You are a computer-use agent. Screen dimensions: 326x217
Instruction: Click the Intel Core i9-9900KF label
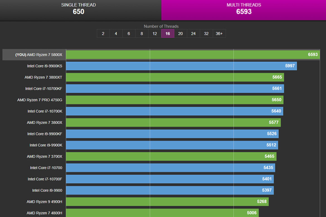45,134
